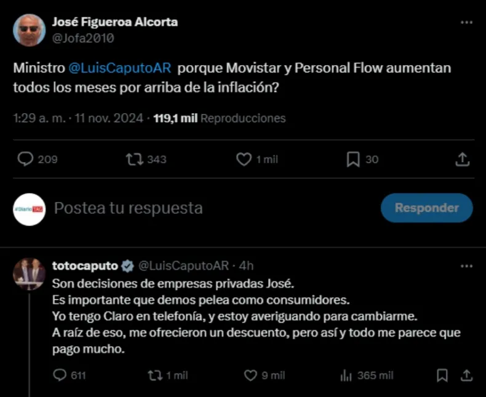Share the main post via share icon
Image resolution: width=486 pixels, height=397 pixels.
(463, 159)
